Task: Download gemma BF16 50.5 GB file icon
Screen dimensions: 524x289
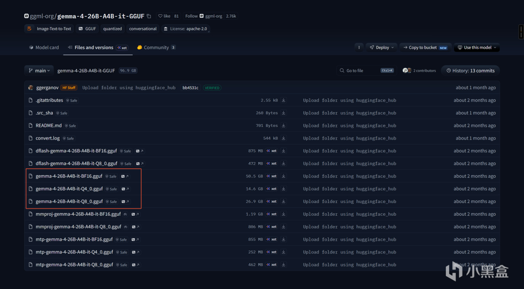Action: (x=283, y=176)
